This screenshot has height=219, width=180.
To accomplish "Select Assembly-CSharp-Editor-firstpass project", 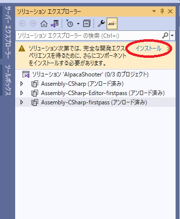I will pyautogui.click(x=103, y=93).
